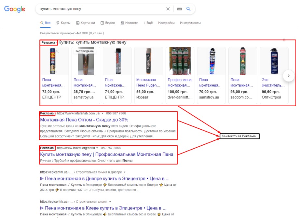This screenshot has width=302, height=218.
Task: Select the Все results tab
Action: [x=46, y=23]
